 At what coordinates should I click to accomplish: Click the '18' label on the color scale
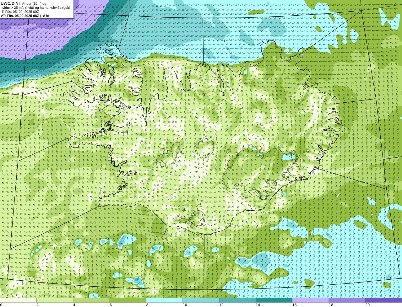[331, 305]
